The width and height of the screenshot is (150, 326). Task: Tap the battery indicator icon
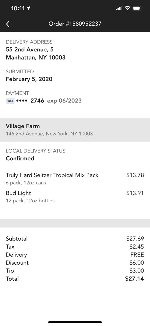[138, 8]
